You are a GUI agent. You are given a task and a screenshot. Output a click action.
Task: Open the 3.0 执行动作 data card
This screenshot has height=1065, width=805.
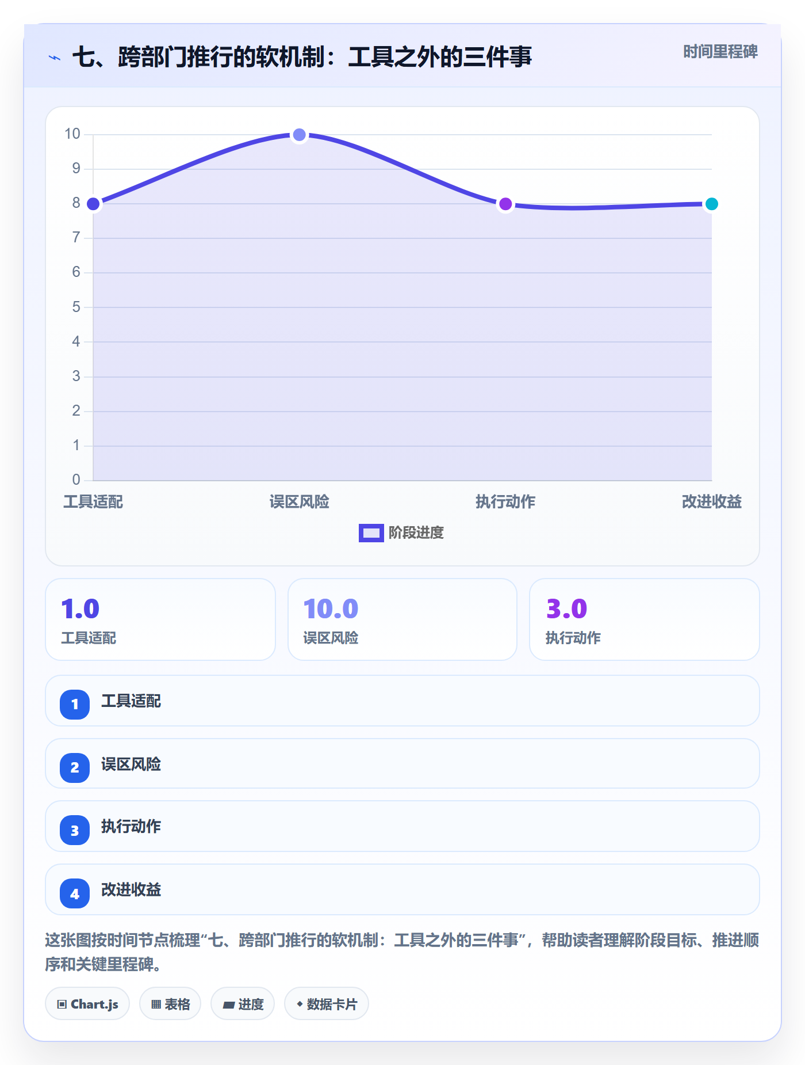[645, 619]
